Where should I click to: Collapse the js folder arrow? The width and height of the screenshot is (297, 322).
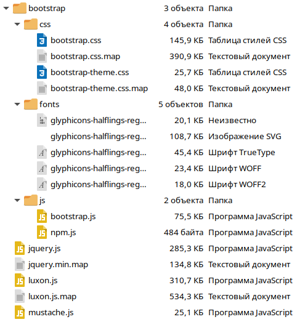point(17,201)
